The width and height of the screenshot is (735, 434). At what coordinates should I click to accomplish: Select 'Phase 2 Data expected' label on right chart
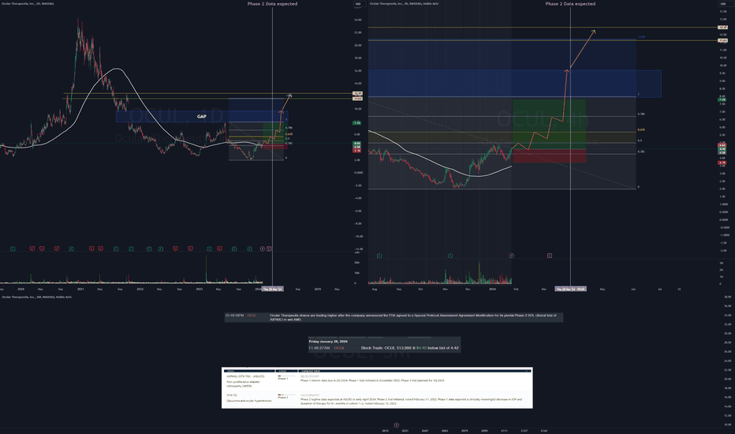(570, 4)
